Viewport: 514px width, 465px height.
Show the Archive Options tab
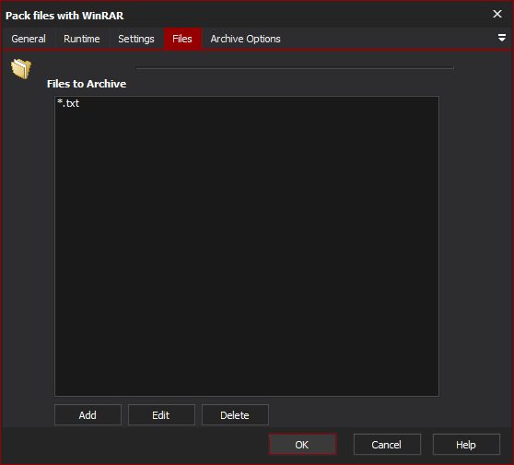pyautogui.click(x=246, y=39)
